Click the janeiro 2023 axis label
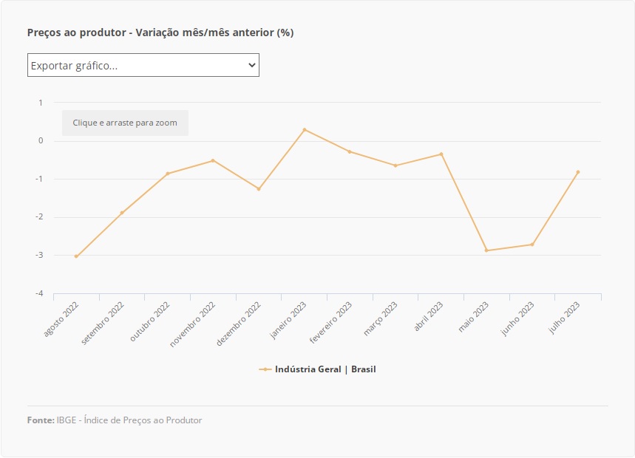635x458 pixels. pyautogui.click(x=289, y=319)
